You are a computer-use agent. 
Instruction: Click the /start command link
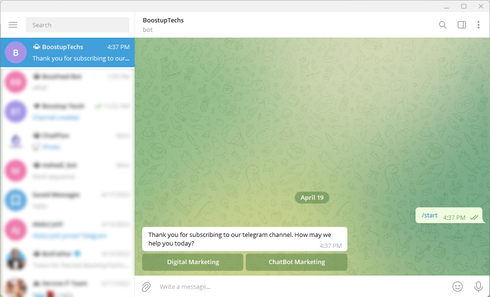coord(430,215)
